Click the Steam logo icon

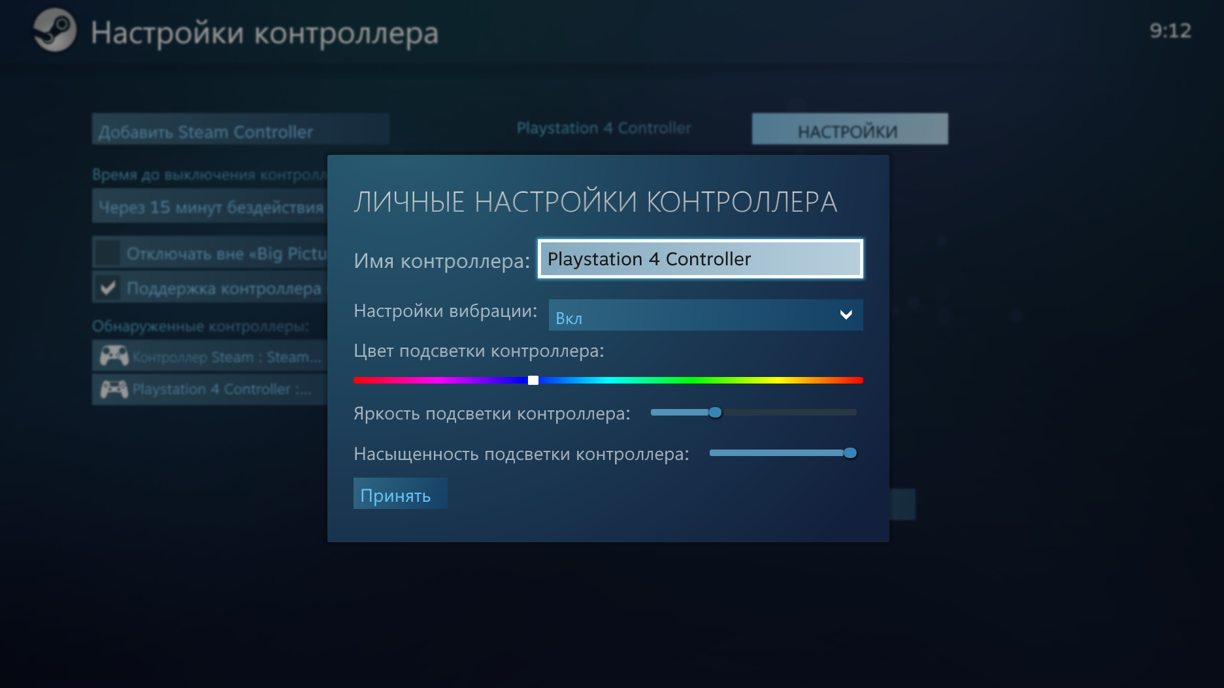click(x=55, y=30)
